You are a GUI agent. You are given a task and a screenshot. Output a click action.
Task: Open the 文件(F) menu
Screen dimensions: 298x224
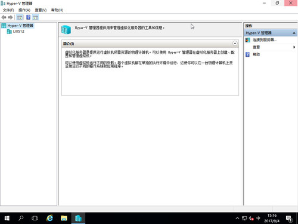pyautogui.click(x=8, y=10)
